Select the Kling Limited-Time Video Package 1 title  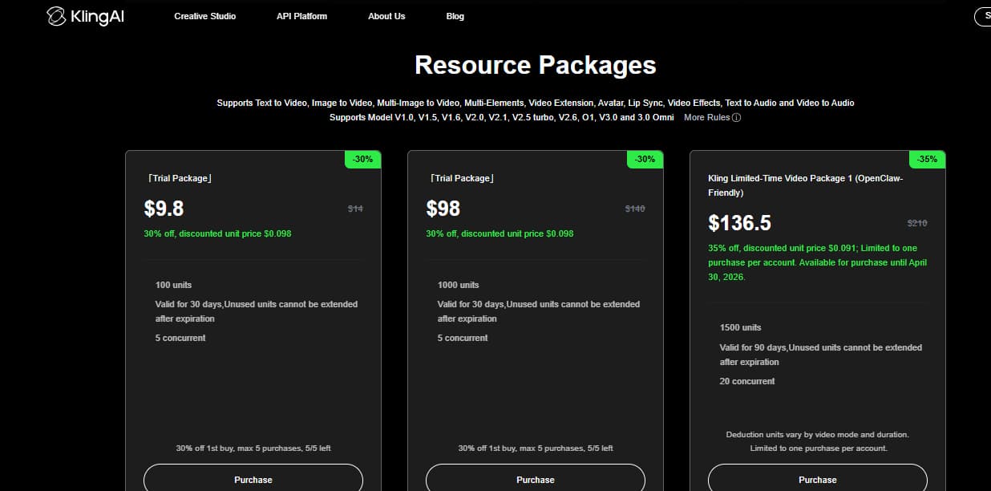coord(805,185)
